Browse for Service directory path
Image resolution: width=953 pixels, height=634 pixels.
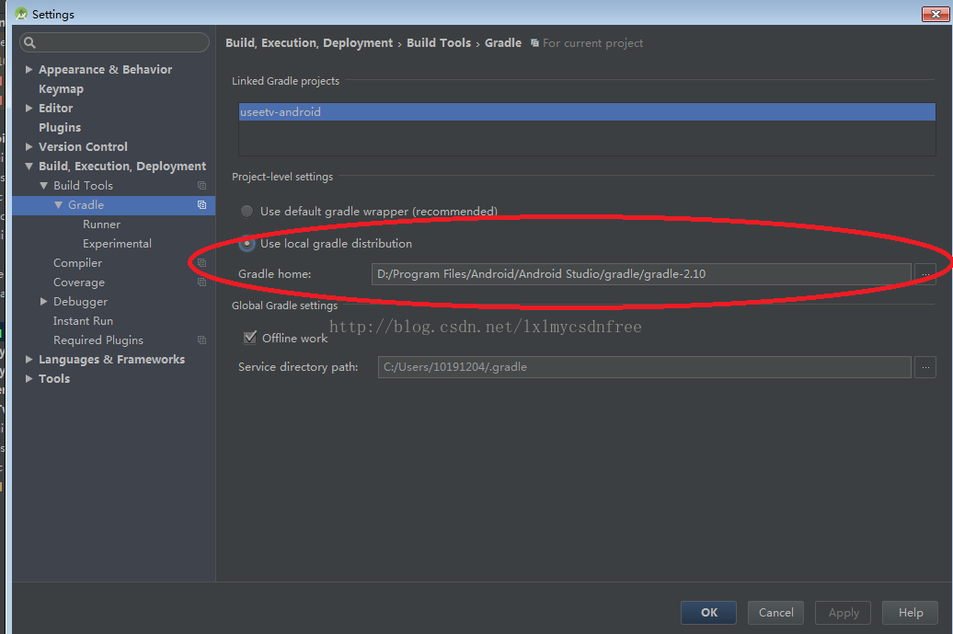(x=925, y=367)
